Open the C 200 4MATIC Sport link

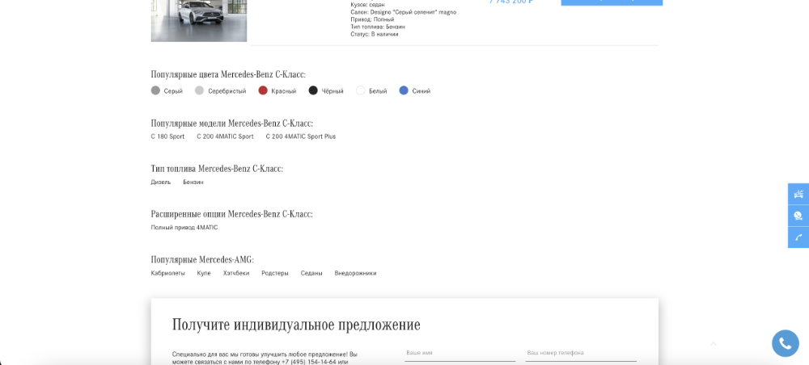(x=225, y=136)
